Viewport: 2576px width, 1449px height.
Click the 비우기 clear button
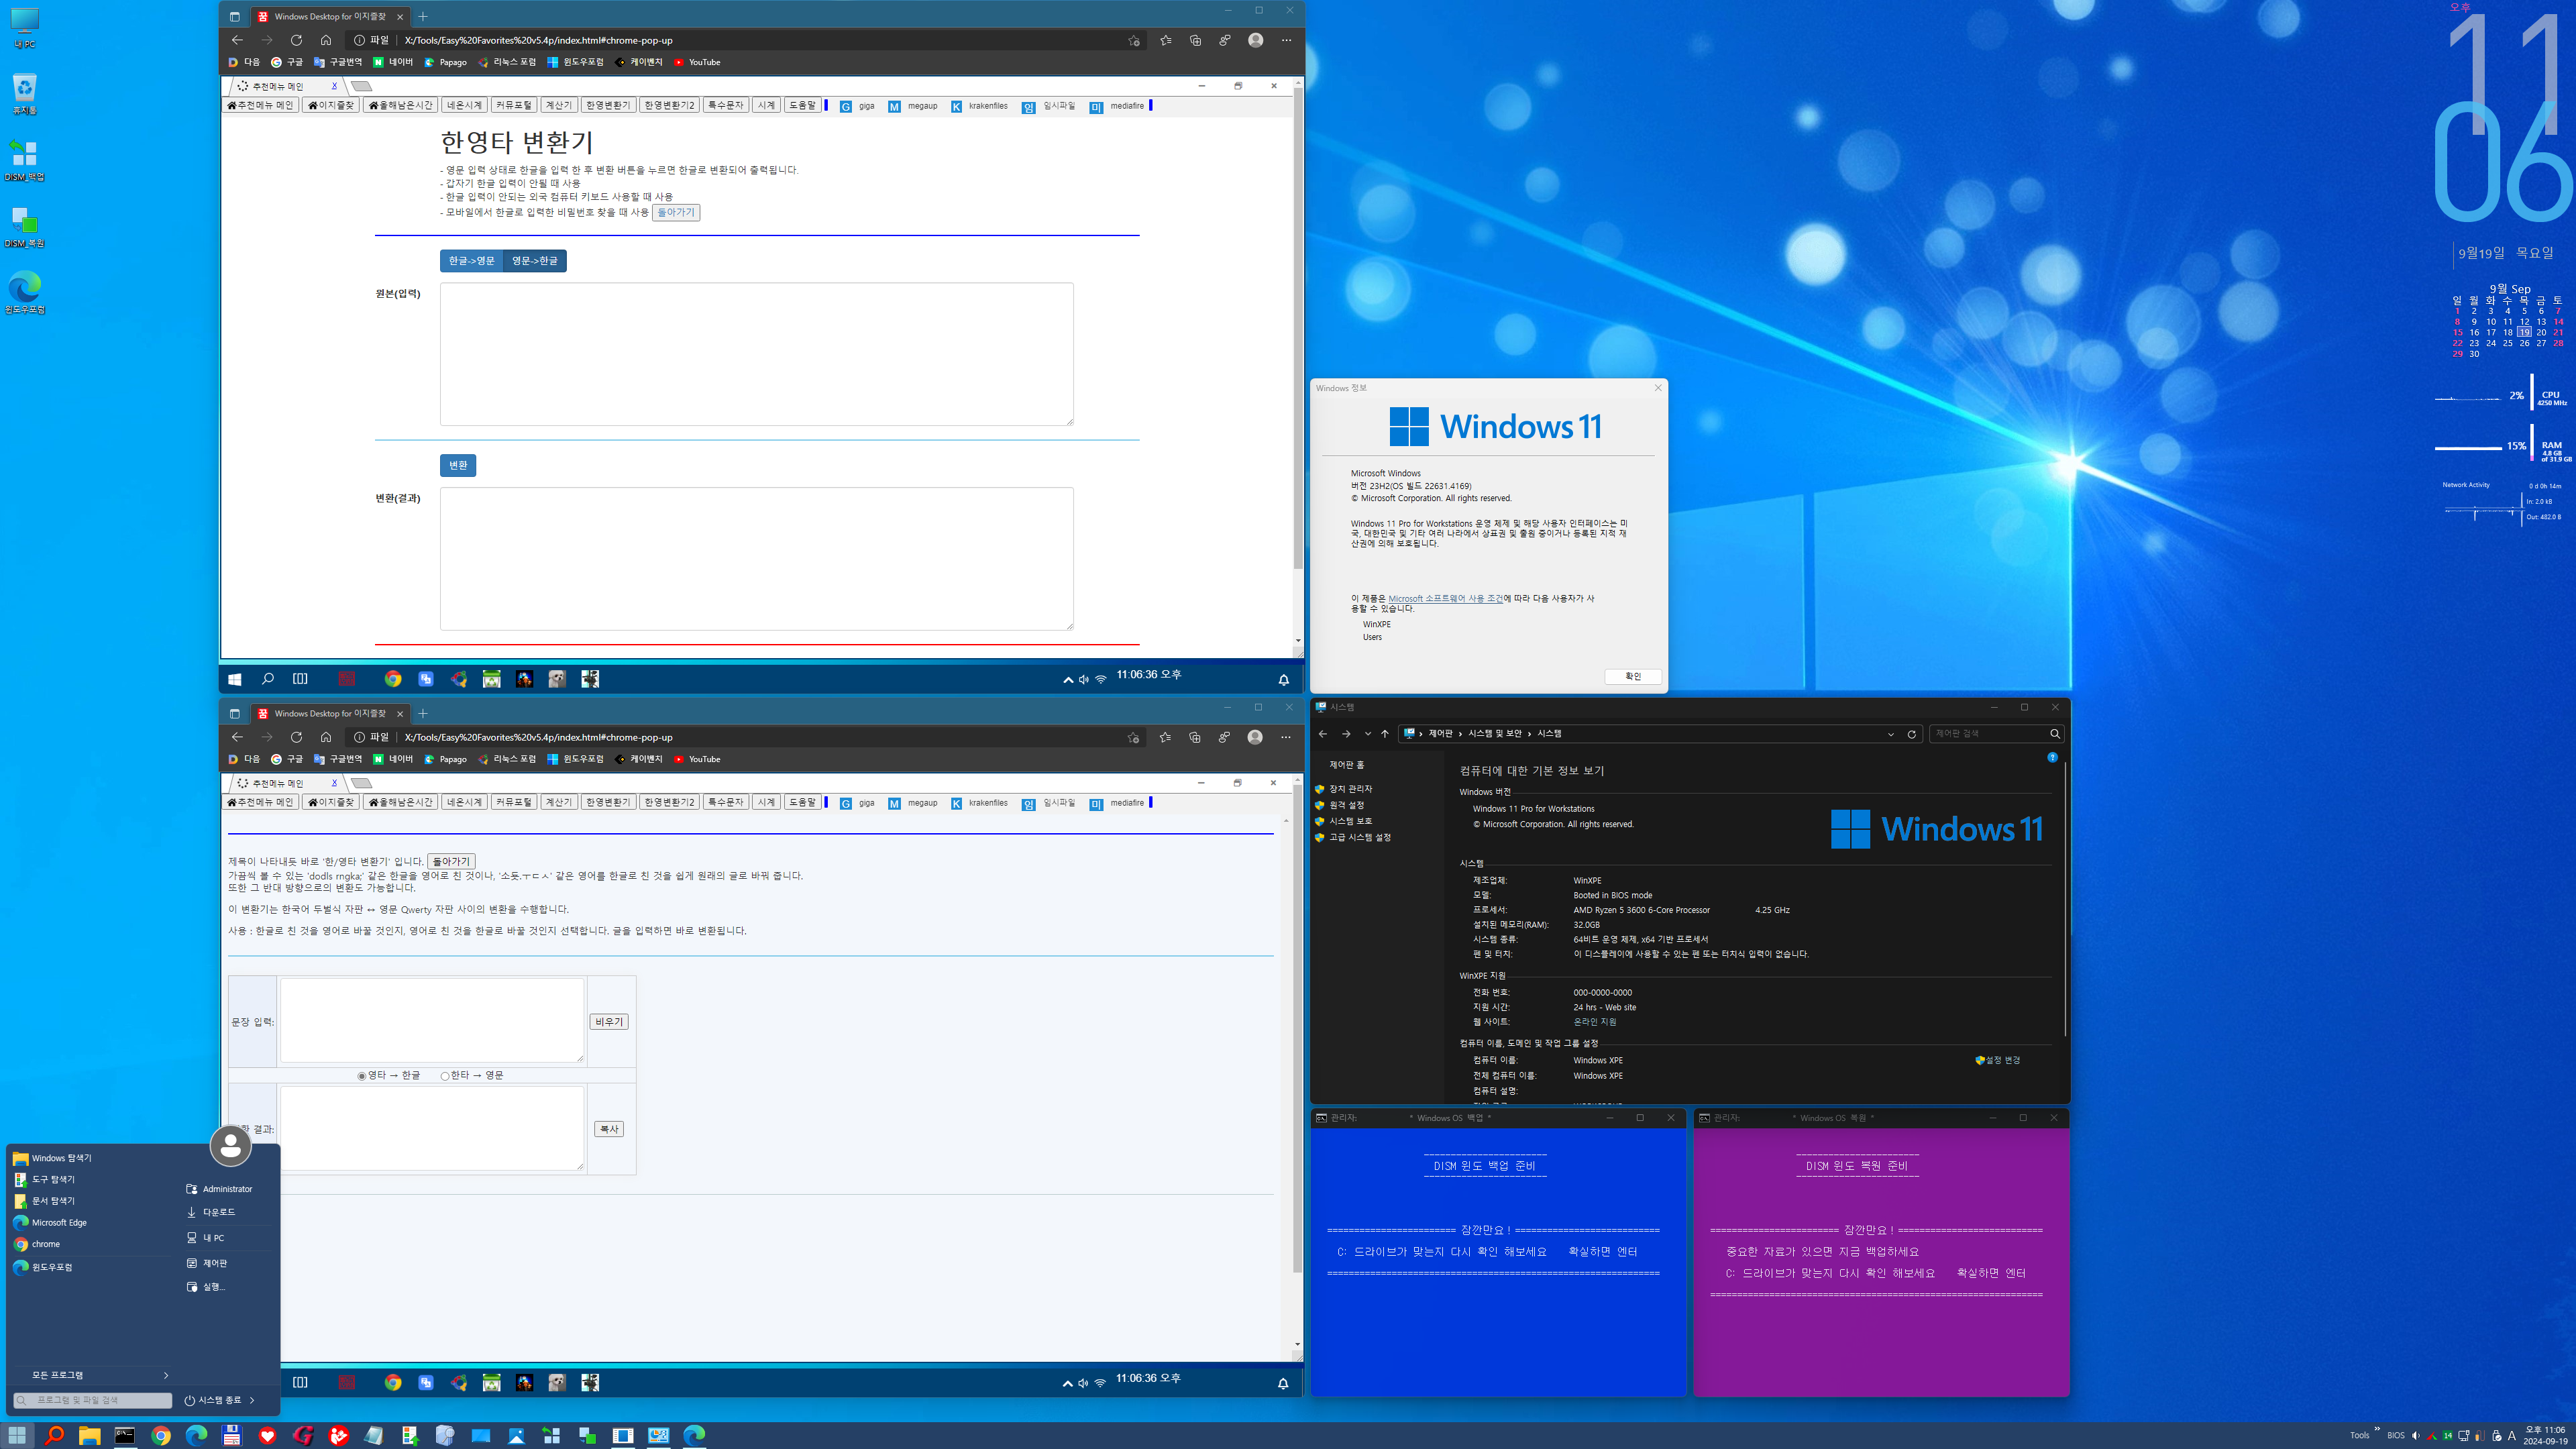(x=609, y=1022)
